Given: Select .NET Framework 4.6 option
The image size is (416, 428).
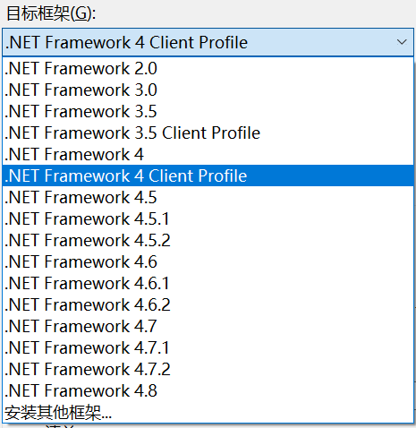Looking at the screenshot, I should 208,261.
